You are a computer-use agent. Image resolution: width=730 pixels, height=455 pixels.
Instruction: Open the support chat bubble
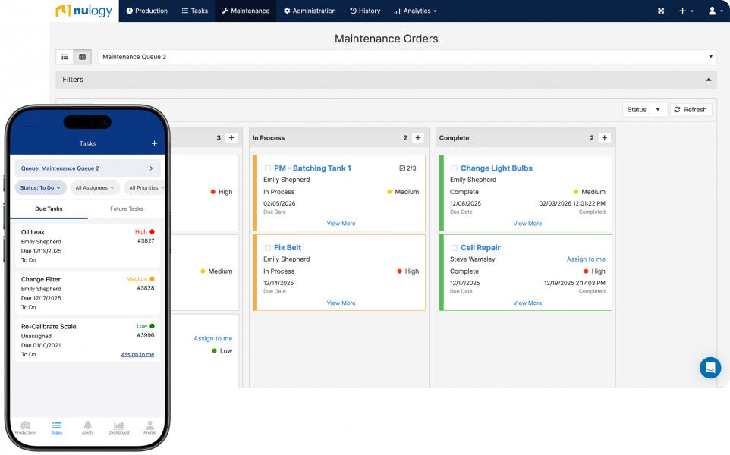(x=710, y=368)
